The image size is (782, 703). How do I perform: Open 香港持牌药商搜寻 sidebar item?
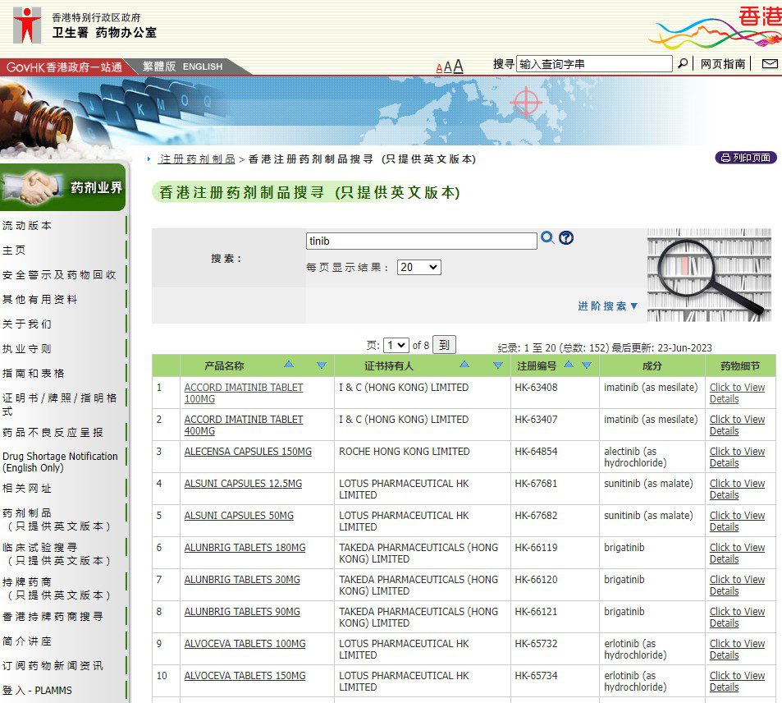click(x=53, y=617)
